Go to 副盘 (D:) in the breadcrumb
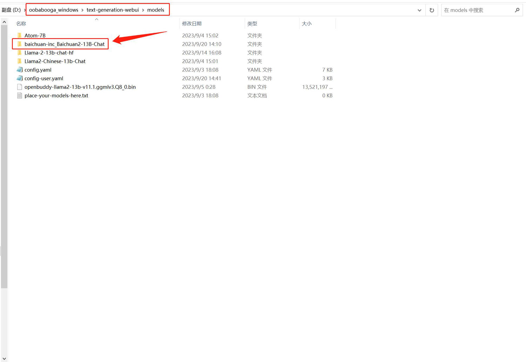The image size is (526, 362). click(x=11, y=10)
